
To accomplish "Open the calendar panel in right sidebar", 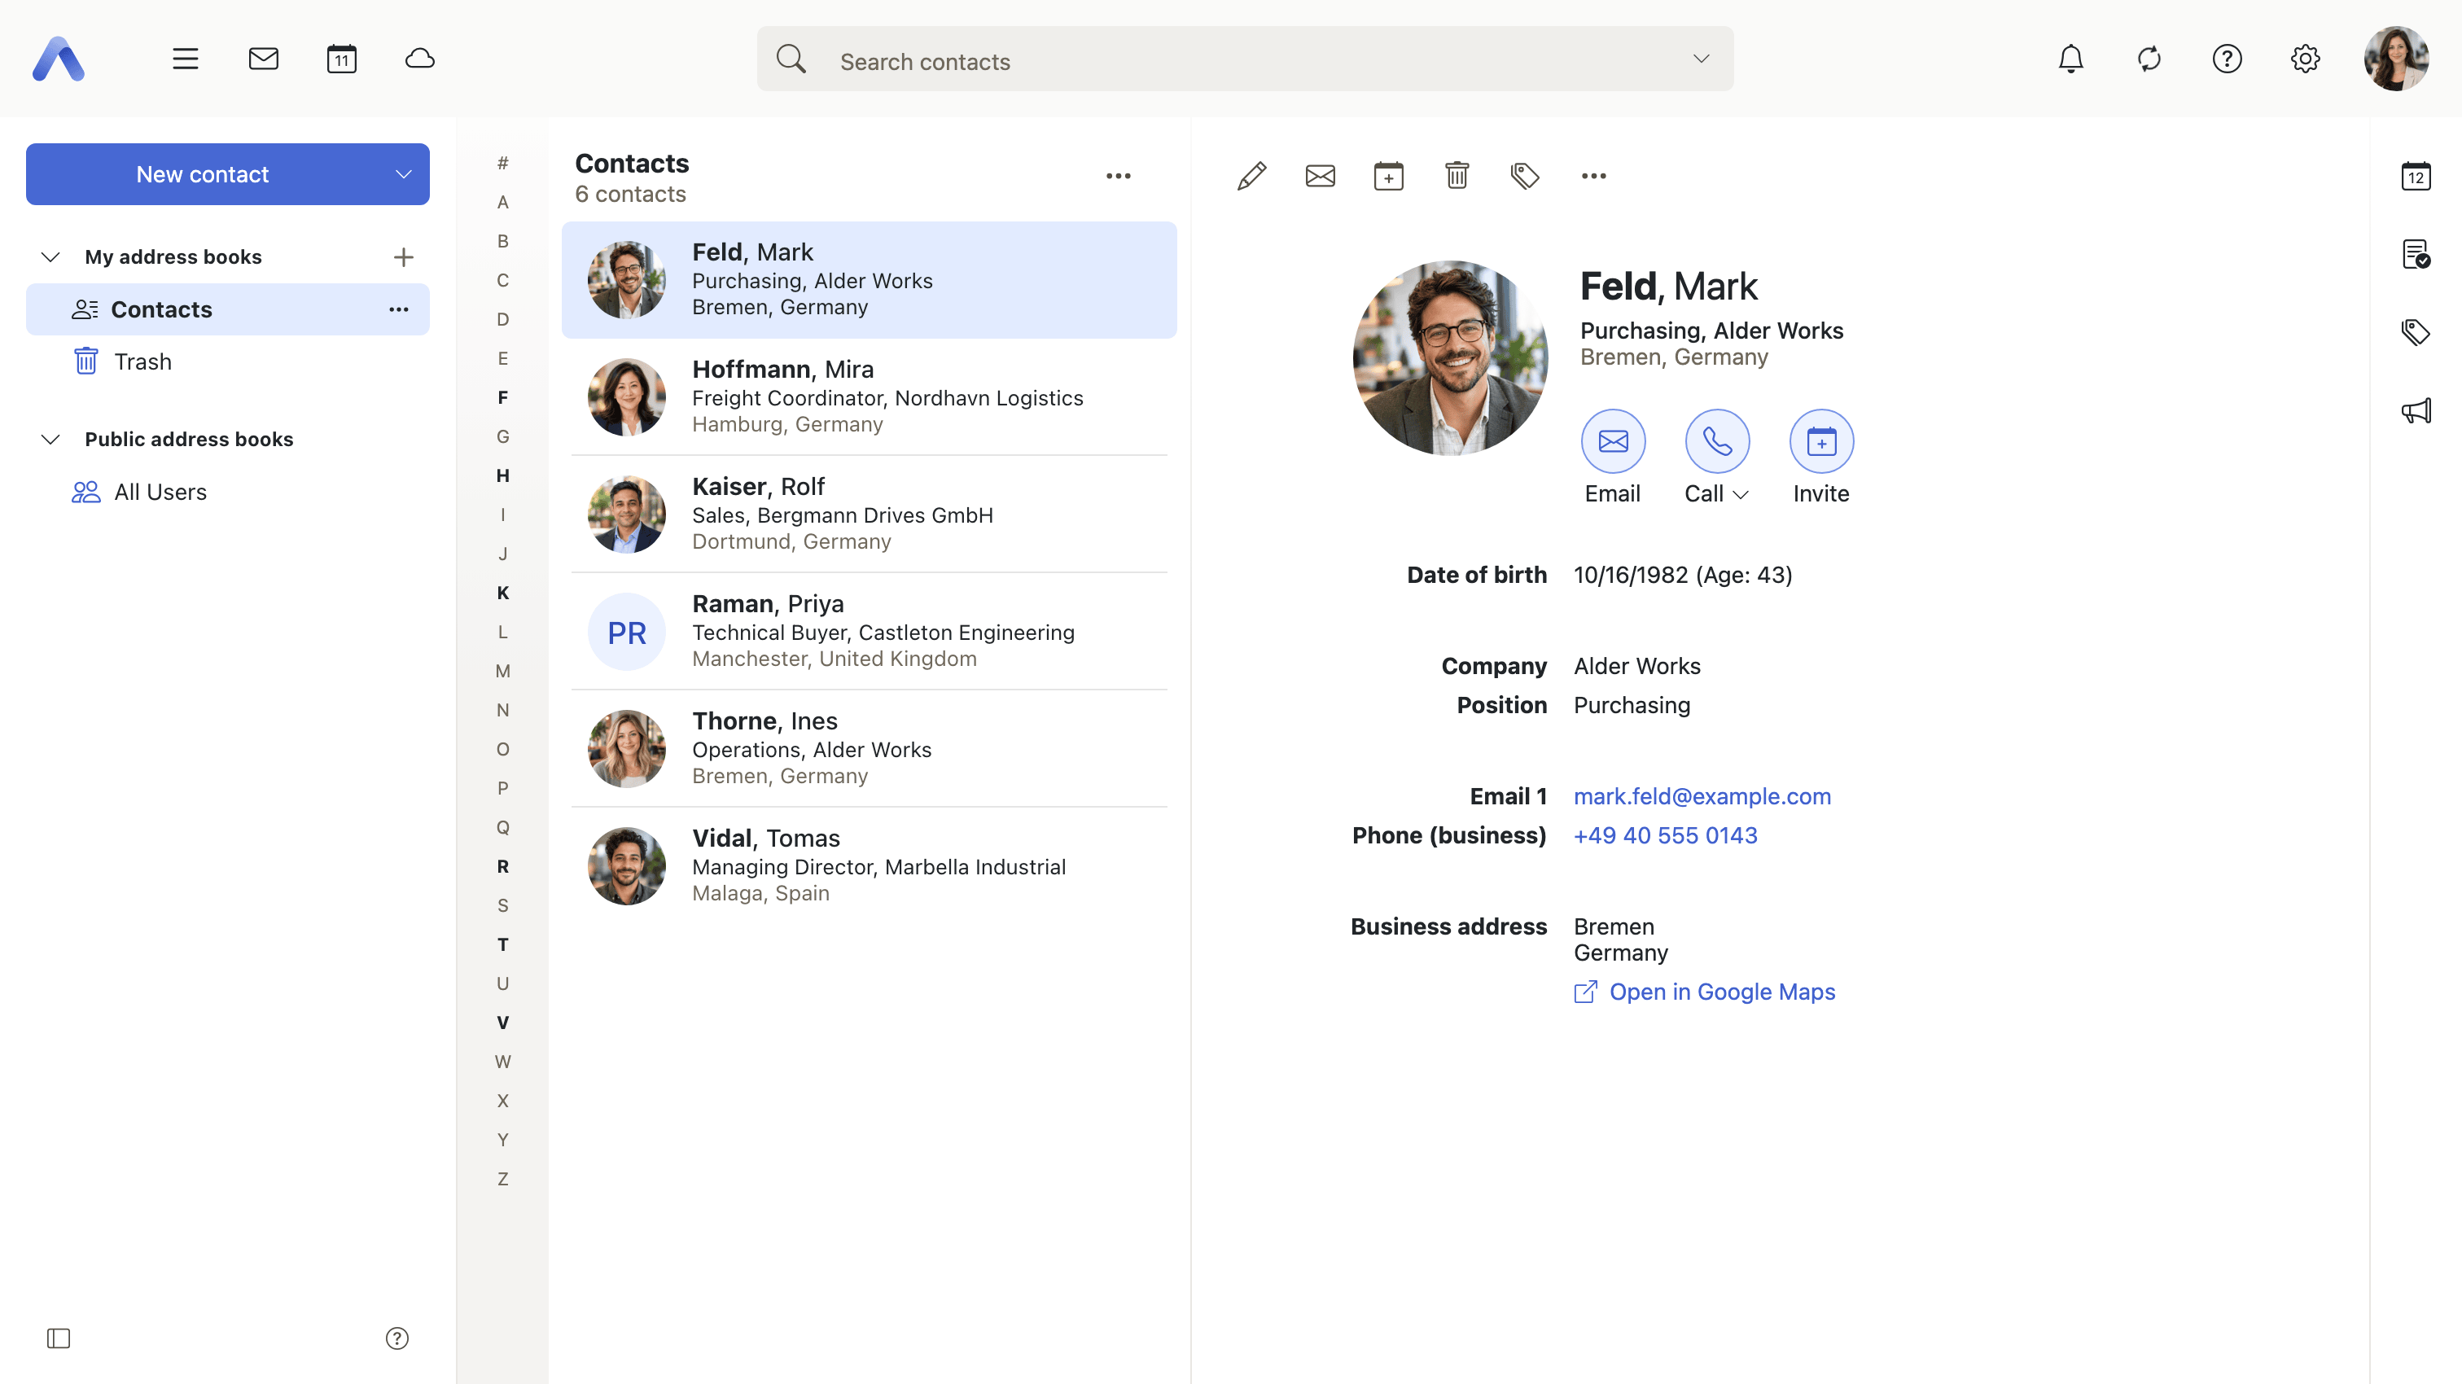I will coord(2415,176).
